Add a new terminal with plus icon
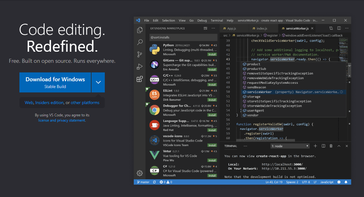Viewport: 364px width, 197px height. point(315,146)
